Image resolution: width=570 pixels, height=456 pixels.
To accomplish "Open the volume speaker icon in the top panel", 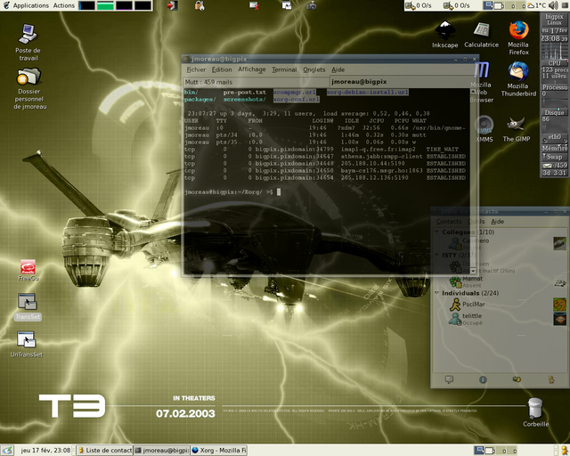I will click(x=553, y=5).
